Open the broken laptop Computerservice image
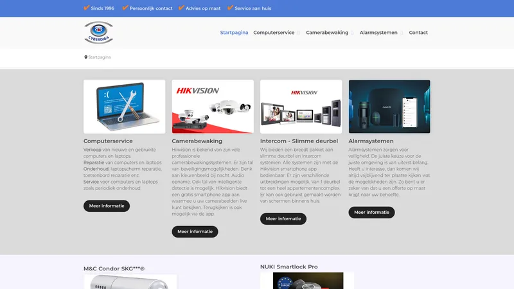This screenshot has width=514, height=289. coord(124,107)
